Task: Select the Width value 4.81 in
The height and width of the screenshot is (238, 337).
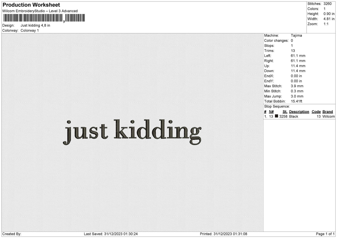Action: click(x=329, y=19)
